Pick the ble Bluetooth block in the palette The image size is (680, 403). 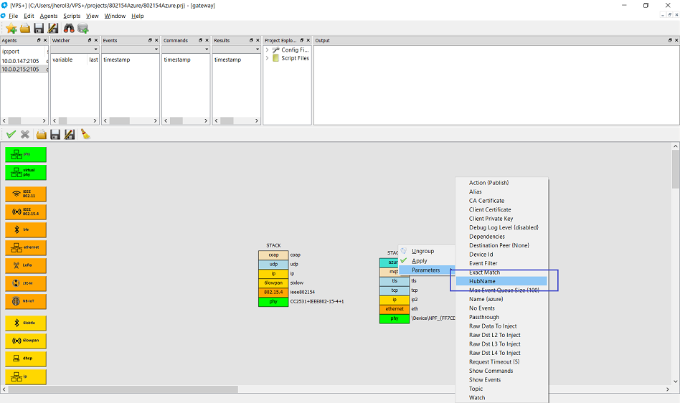pos(26,229)
